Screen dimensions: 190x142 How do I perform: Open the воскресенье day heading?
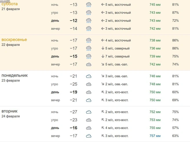pos(14,39)
